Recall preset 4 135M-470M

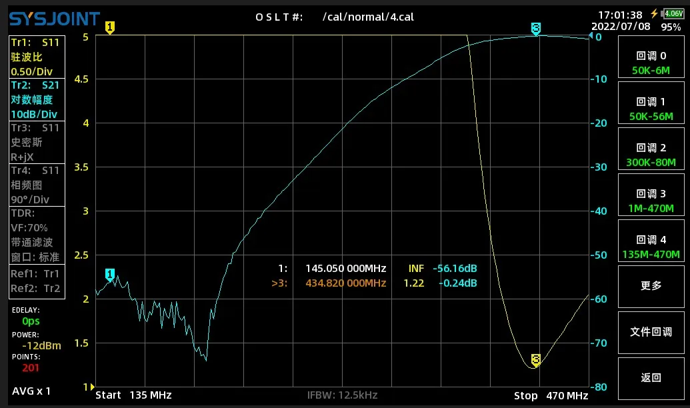(x=651, y=241)
